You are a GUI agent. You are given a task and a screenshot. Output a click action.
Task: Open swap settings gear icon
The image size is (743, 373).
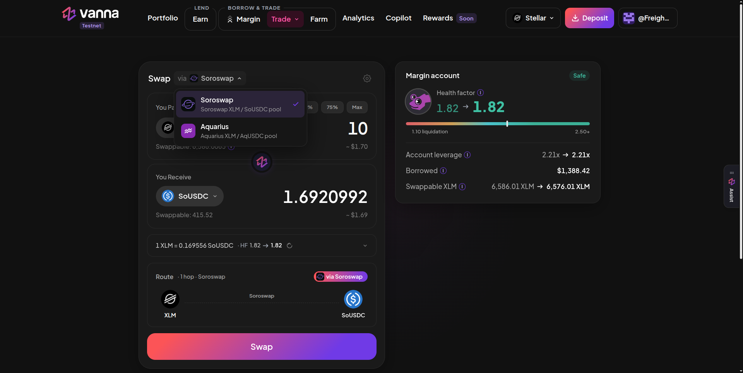367,78
